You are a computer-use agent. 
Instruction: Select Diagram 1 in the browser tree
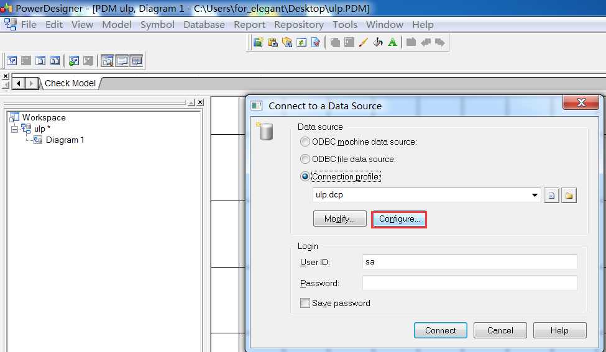(65, 140)
